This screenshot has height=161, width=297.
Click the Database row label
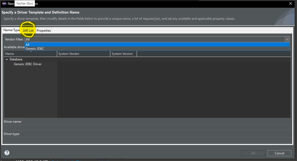pyautogui.click(x=16, y=59)
